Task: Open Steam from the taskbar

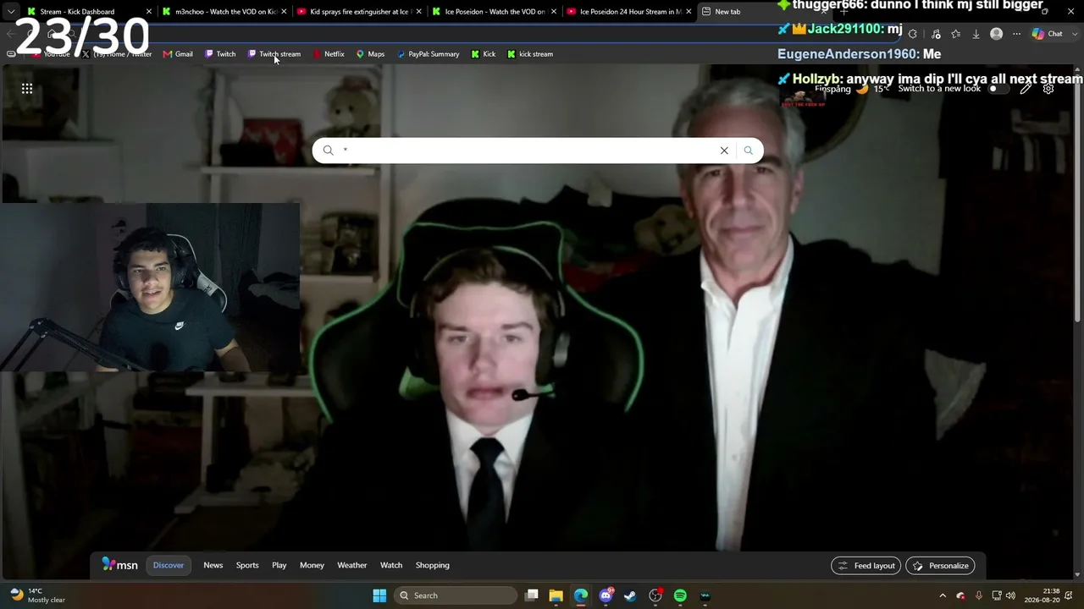Action: (x=630, y=595)
